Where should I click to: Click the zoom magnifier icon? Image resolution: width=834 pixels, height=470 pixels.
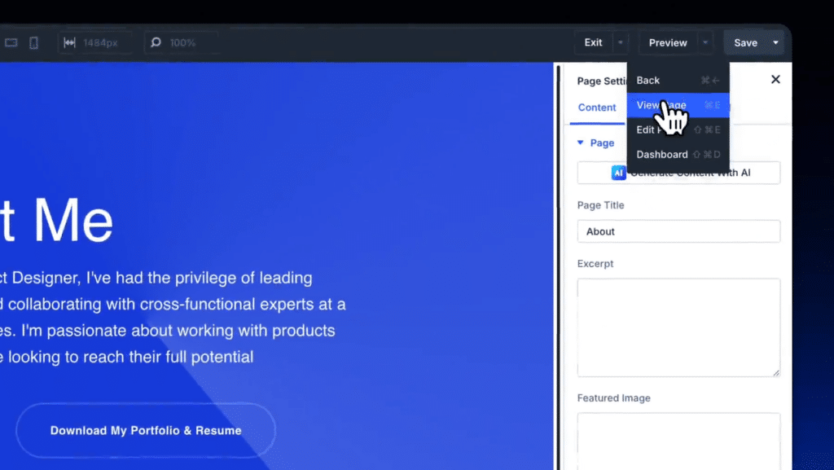click(156, 42)
